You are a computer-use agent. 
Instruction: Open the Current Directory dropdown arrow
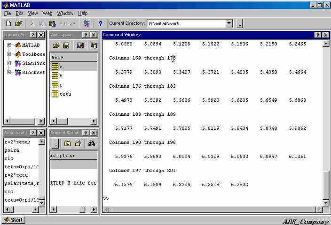(x=229, y=23)
